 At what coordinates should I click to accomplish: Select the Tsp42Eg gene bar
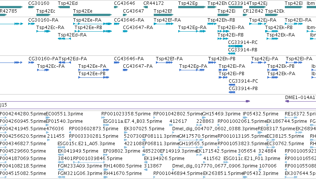[192, 7]
